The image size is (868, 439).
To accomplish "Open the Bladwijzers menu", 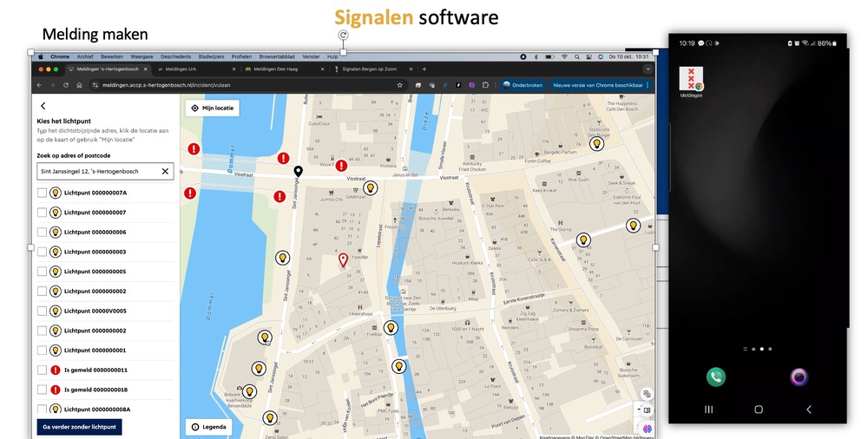I will pyautogui.click(x=212, y=56).
